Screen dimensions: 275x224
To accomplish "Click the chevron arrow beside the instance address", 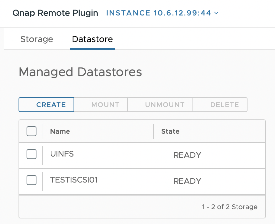I will tap(216, 13).
